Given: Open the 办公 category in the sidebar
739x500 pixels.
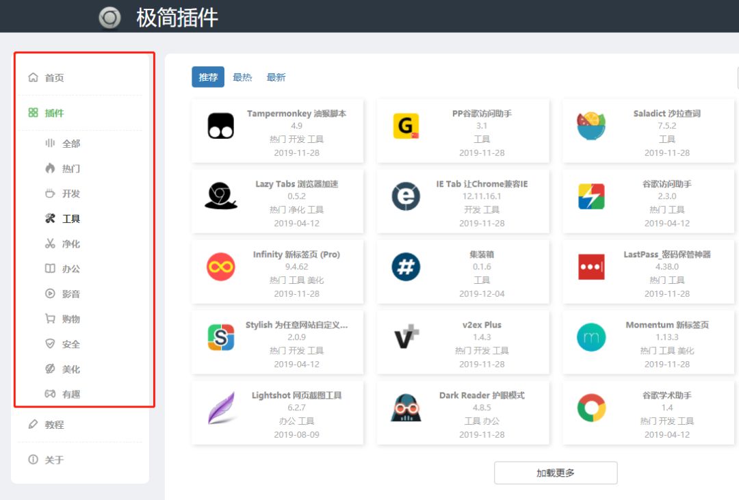Looking at the screenshot, I should tap(63, 269).
